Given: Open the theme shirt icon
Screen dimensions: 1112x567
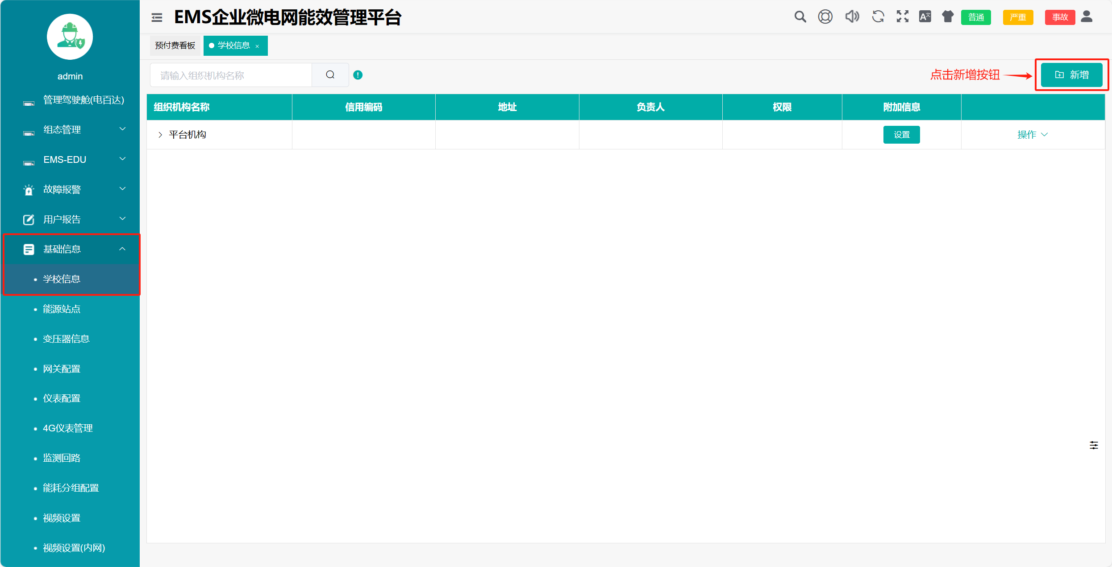Looking at the screenshot, I should pos(948,17).
